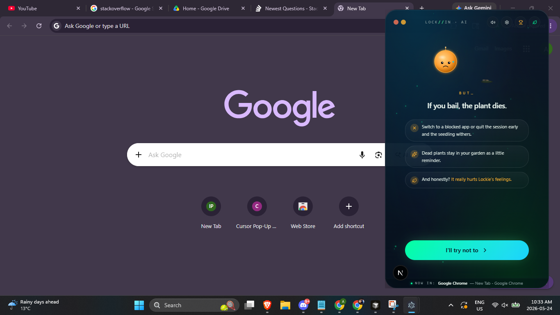Close the Home - Google Drive tab
The height and width of the screenshot is (315, 560).
tap(243, 8)
